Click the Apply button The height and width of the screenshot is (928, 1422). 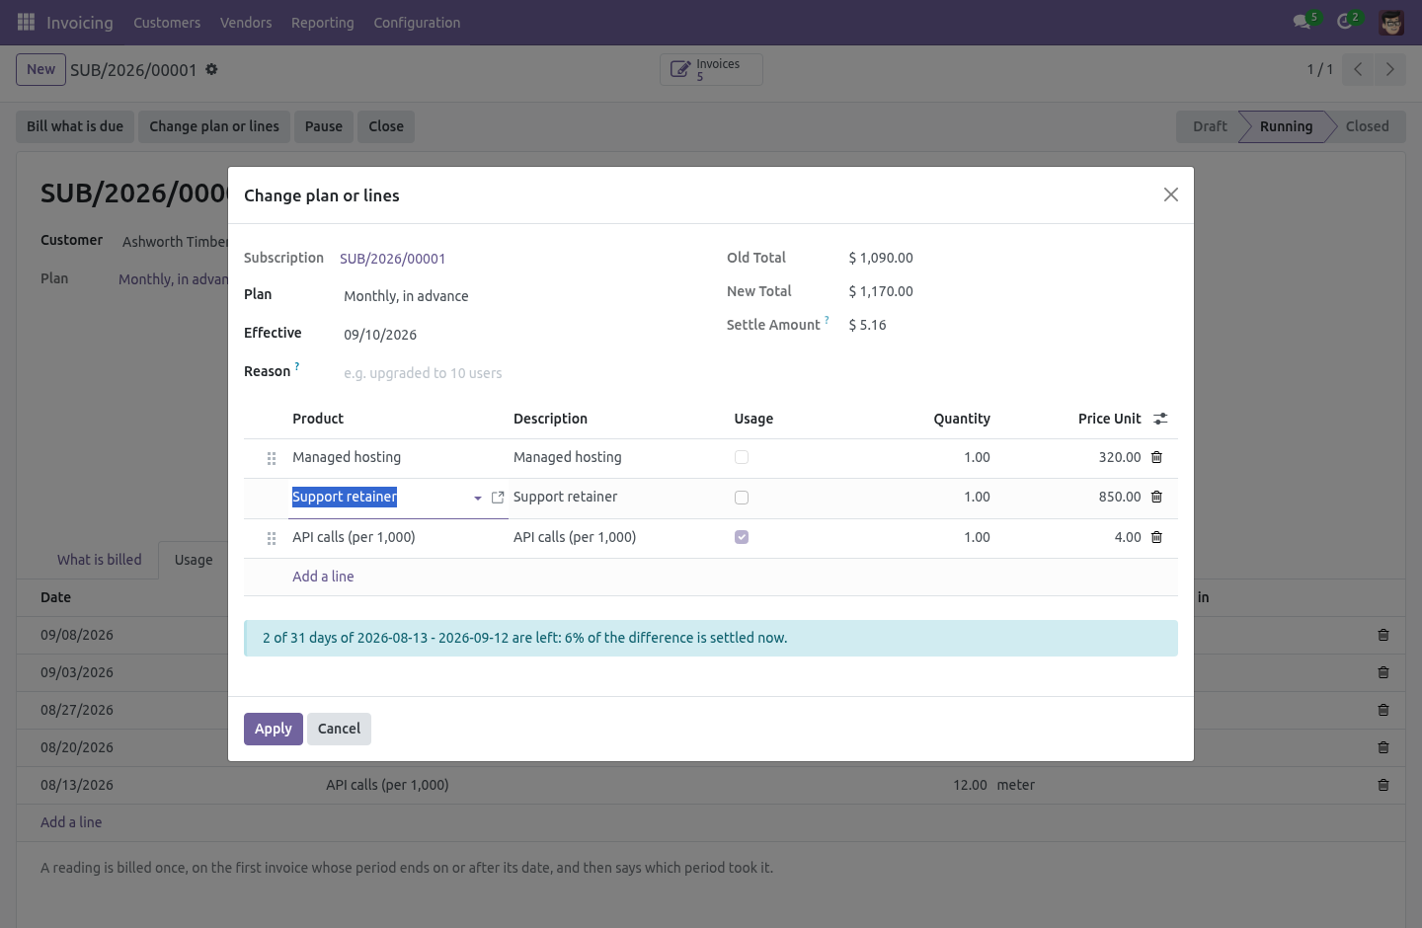[274, 729]
